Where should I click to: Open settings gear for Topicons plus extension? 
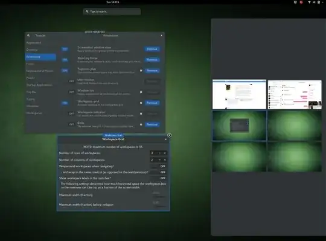pos(141,71)
